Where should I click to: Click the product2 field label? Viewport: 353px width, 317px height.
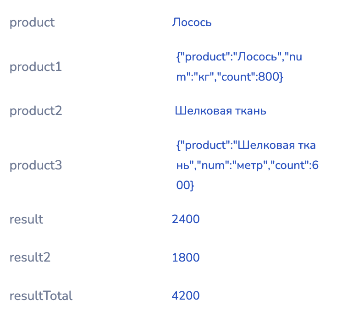[x=36, y=111]
